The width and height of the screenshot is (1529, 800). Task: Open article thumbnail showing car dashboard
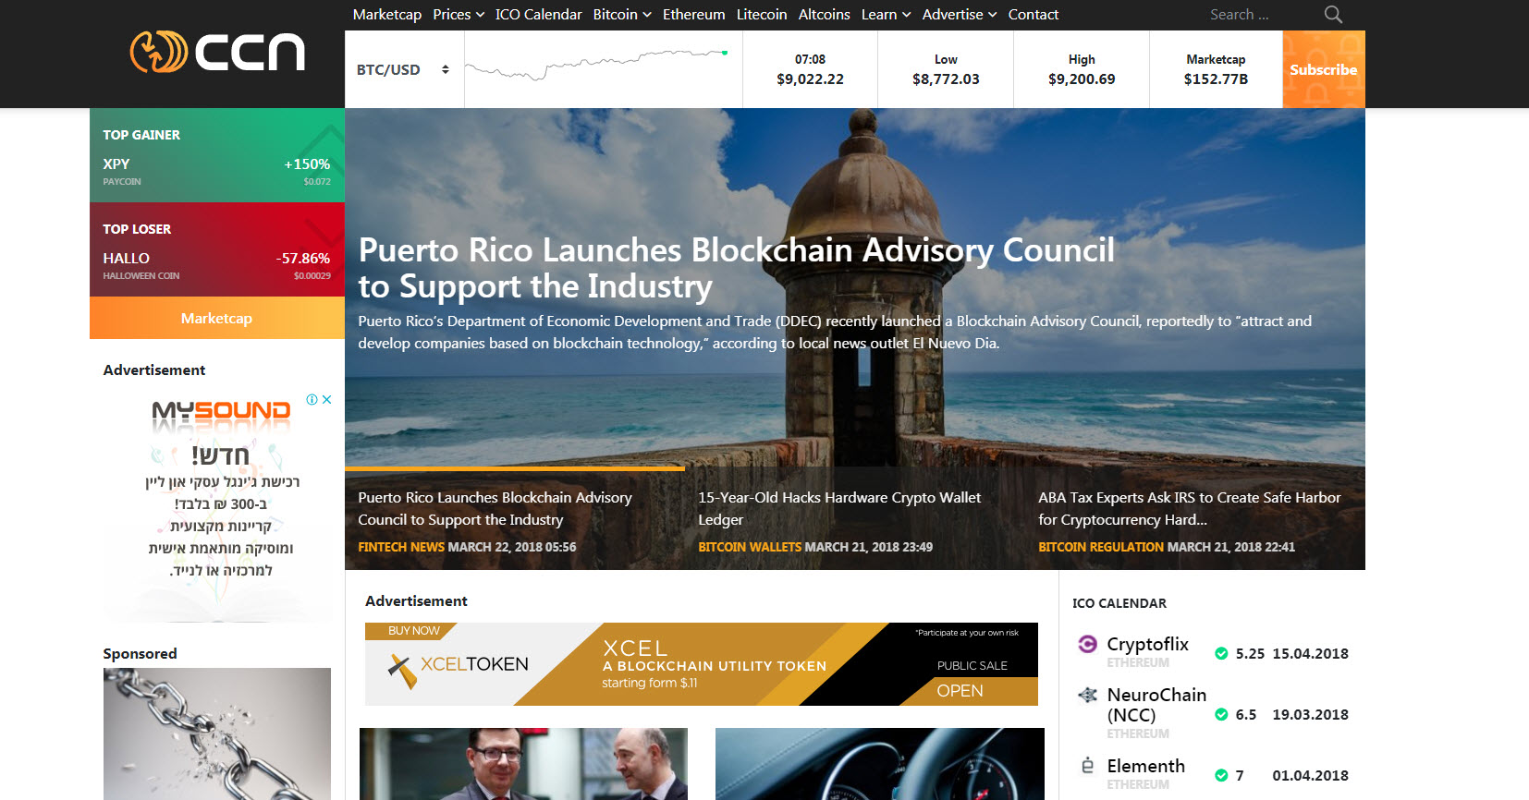(x=880, y=764)
